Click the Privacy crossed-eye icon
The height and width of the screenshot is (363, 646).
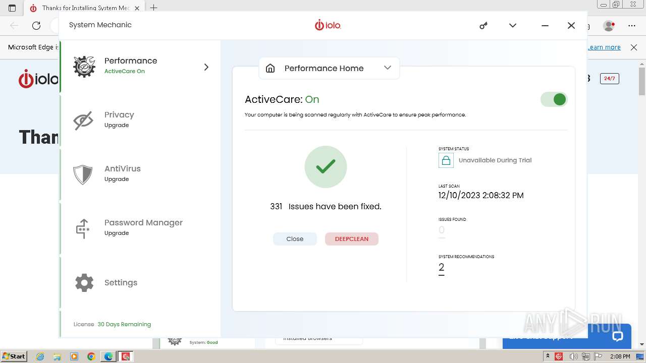point(83,120)
